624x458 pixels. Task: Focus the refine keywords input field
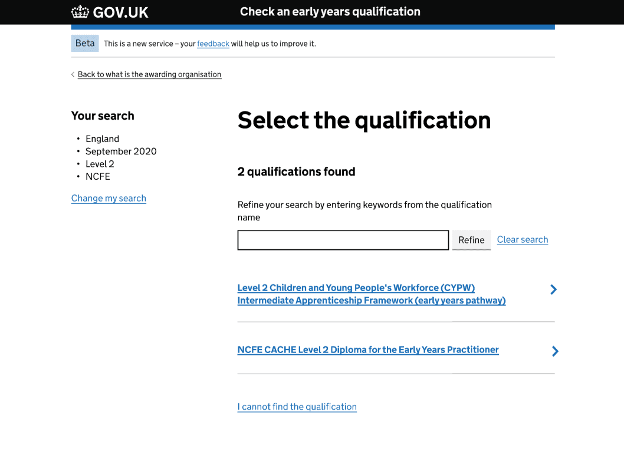pyautogui.click(x=343, y=240)
